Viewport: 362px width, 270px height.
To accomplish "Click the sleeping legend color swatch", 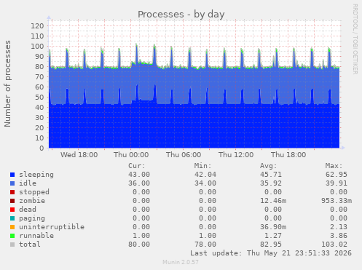I will pyautogui.click(x=12, y=175).
